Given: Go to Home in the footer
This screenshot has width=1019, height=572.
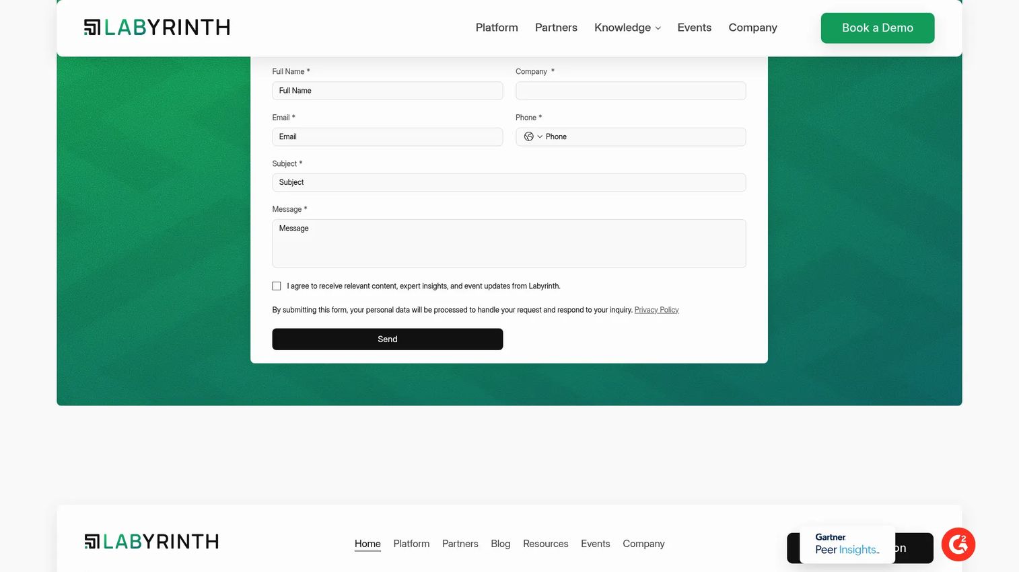Looking at the screenshot, I should (x=367, y=544).
